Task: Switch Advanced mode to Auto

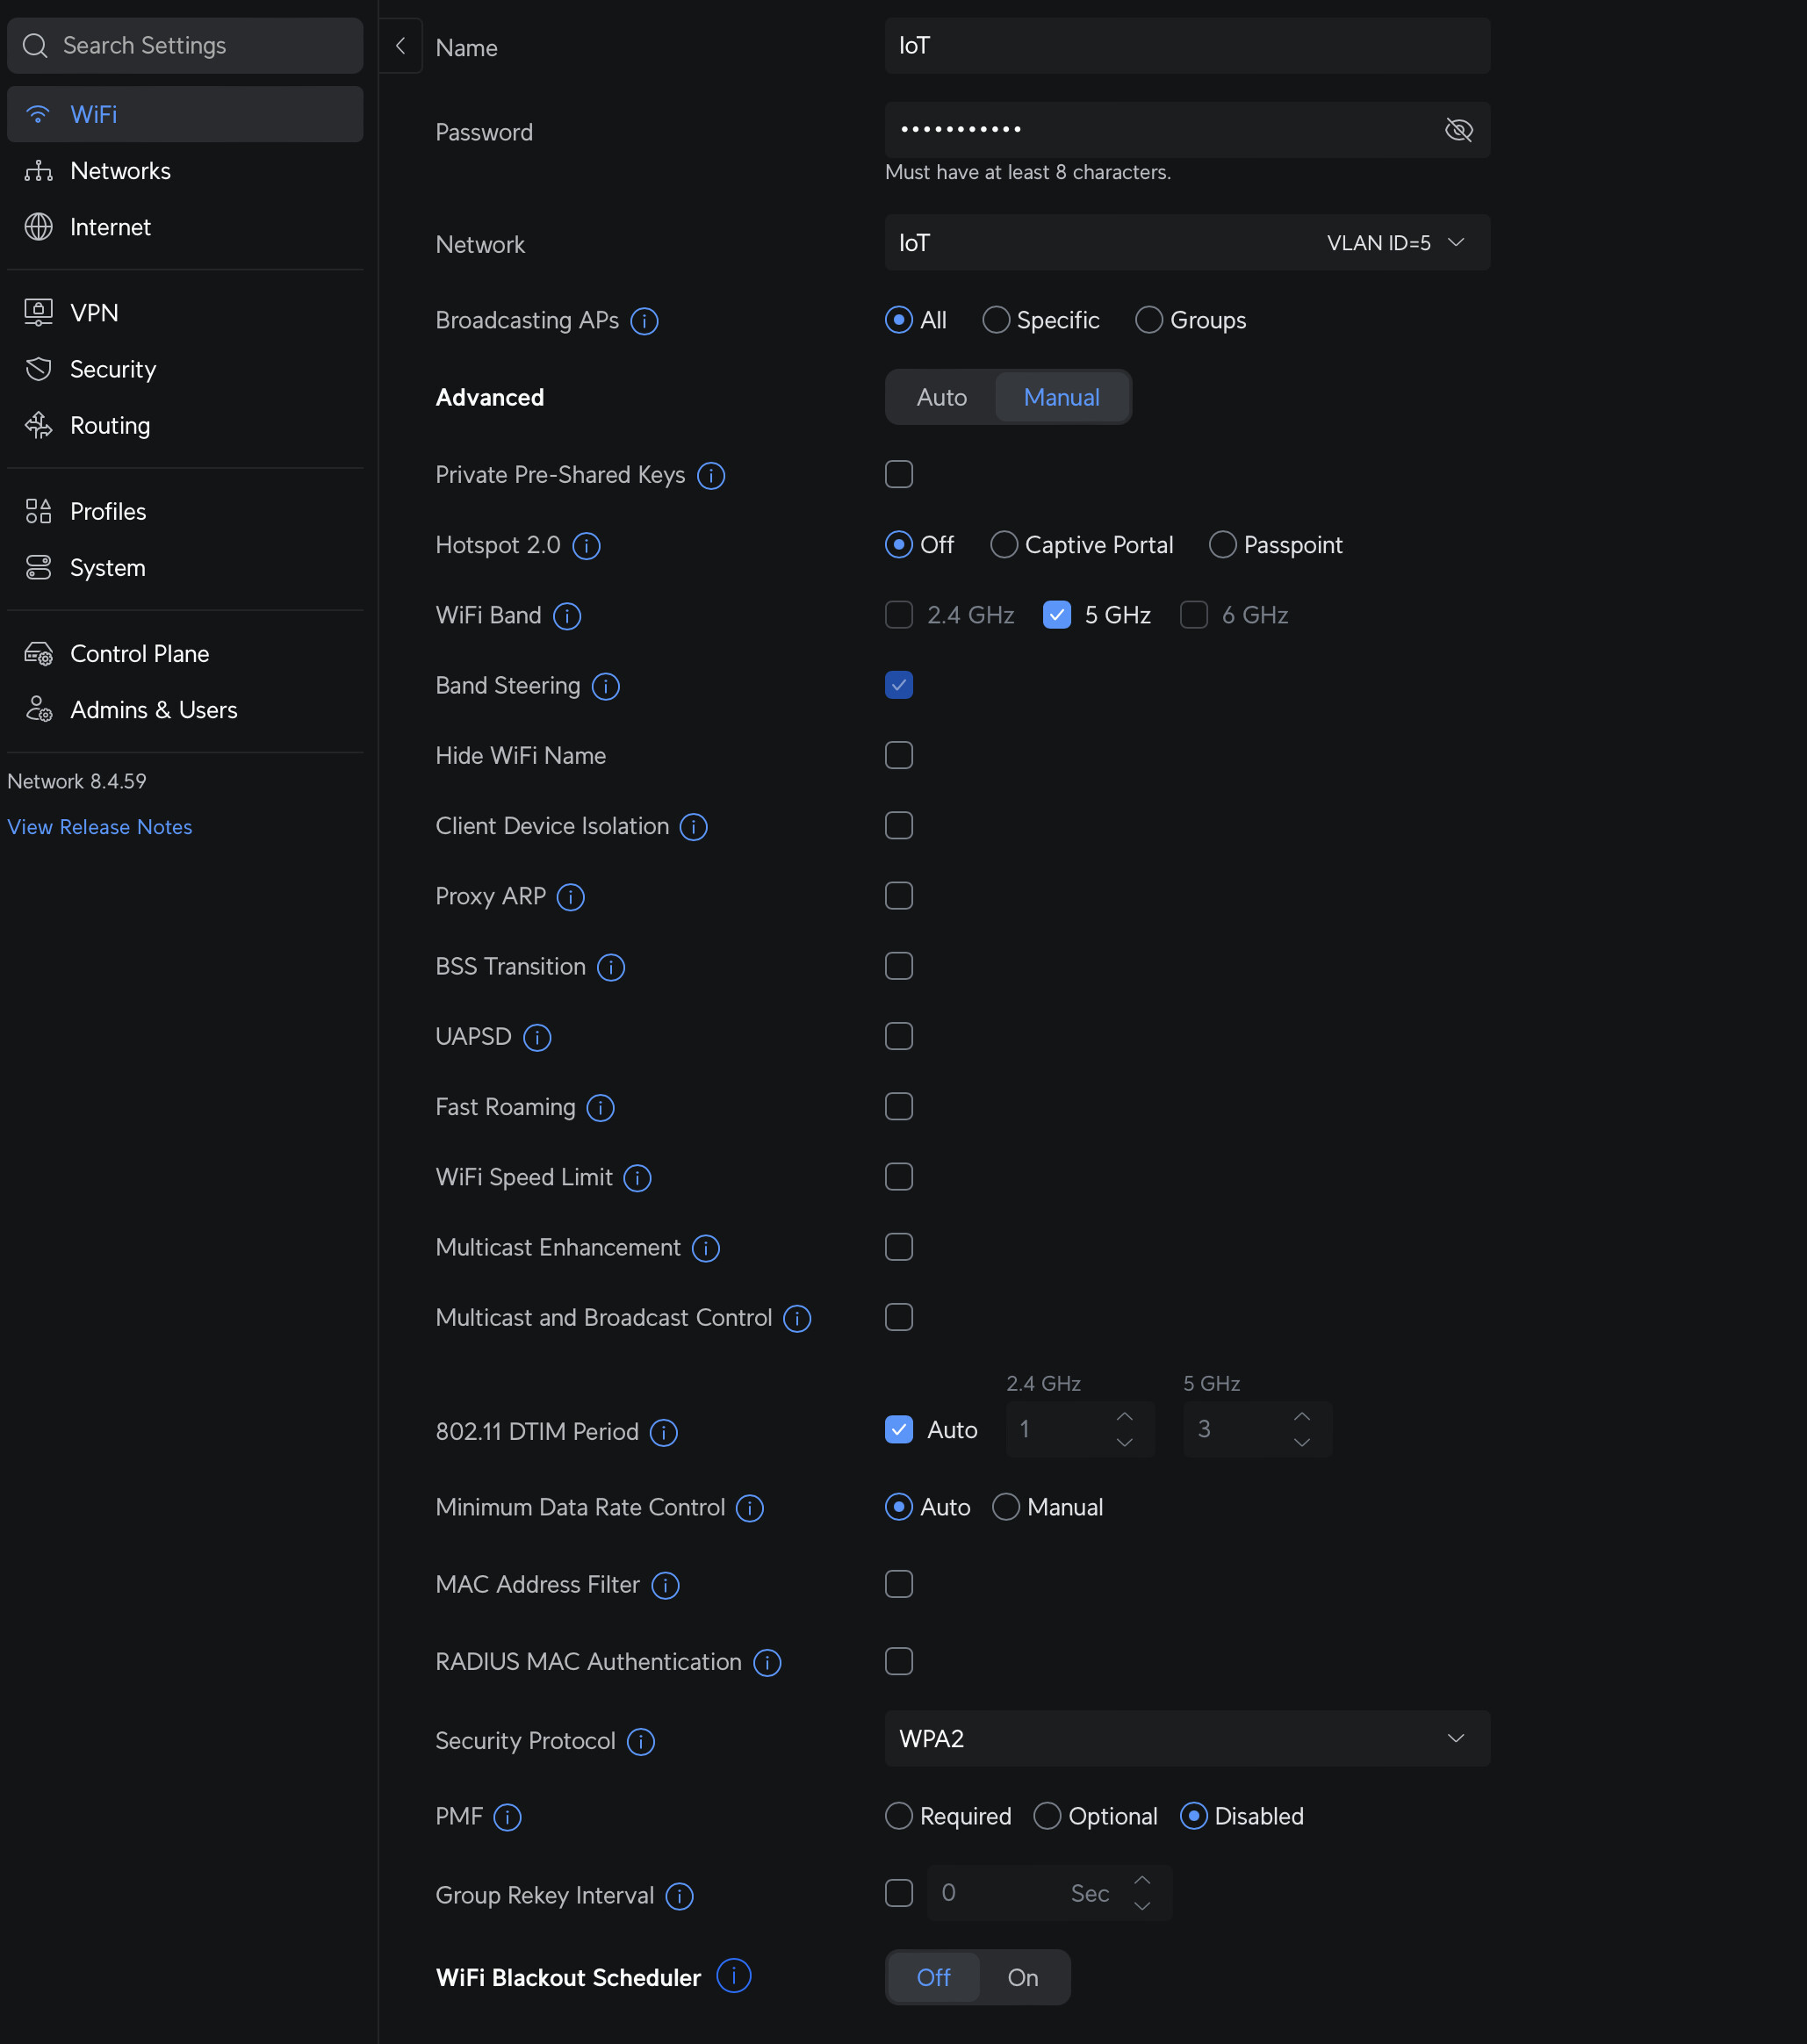Action: point(941,398)
